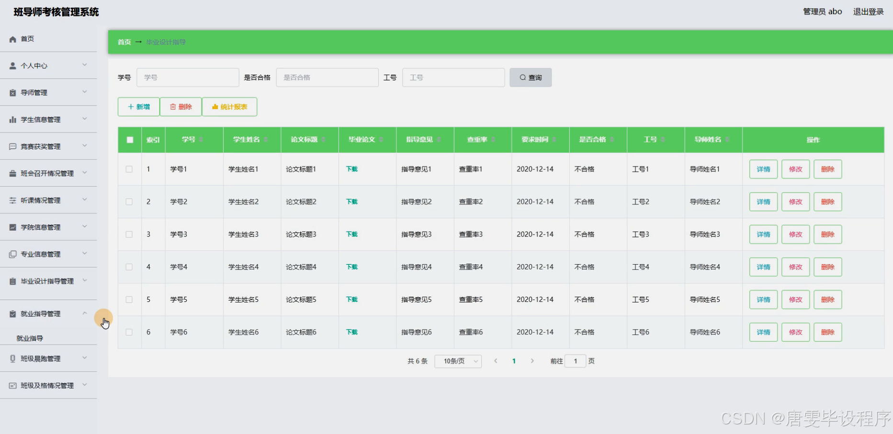Click 删除 for row 学号6

[x=827, y=332]
